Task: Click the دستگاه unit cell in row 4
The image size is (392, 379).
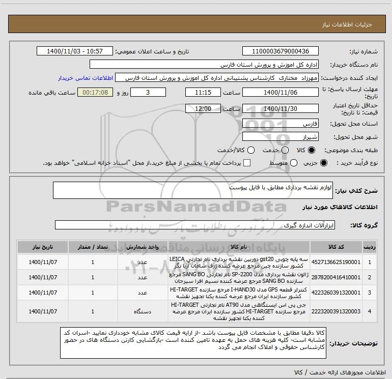Action: coord(143,311)
